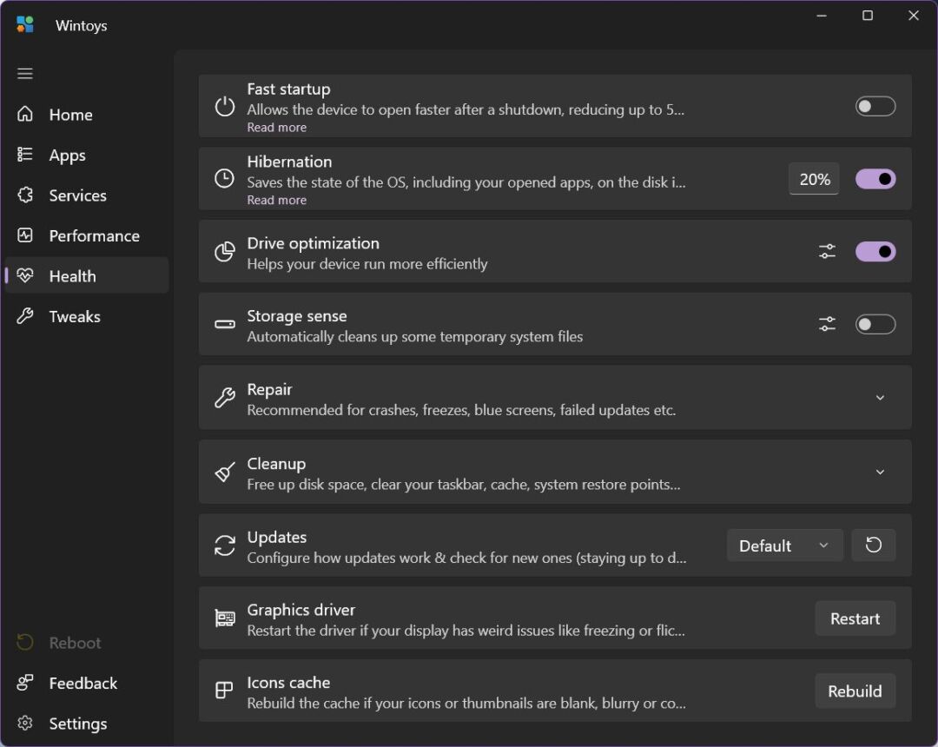Open the Updates Default dropdown
This screenshot has height=747, width=938.
click(785, 545)
